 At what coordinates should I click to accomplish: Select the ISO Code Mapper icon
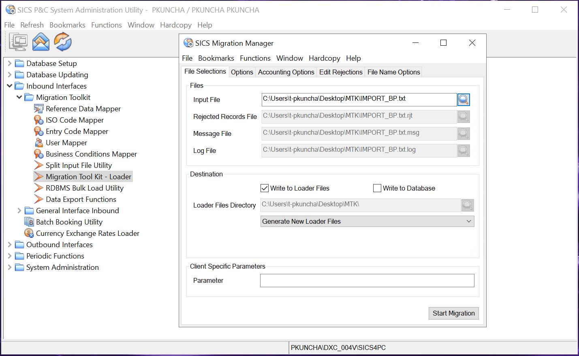tap(39, 120)
